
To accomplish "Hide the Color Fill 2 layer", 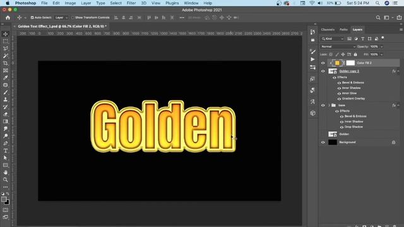I will 323,63.
